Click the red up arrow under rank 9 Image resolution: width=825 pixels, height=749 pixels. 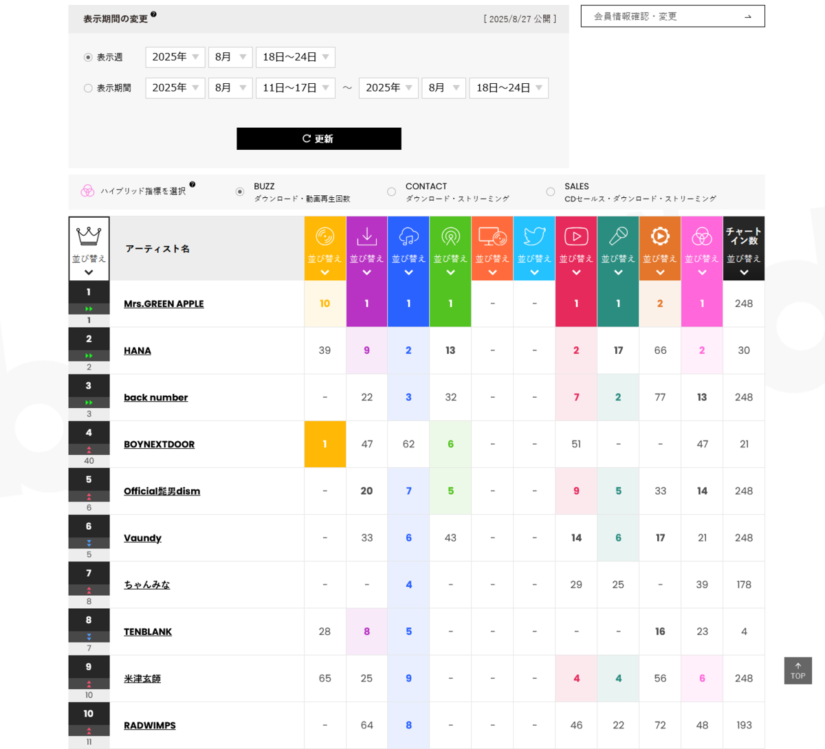click(x=89, y=684)
